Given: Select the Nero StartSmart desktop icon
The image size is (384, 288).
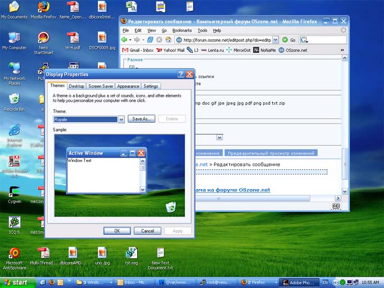Looking at the screenshot, I should coord(43,40).
